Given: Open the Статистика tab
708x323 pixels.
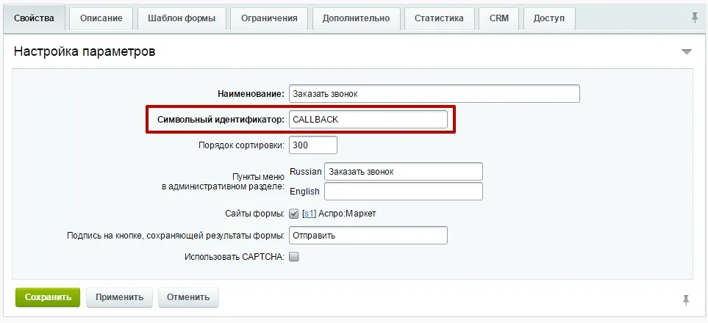Looking at the screenshot, I should click(439, 18).
